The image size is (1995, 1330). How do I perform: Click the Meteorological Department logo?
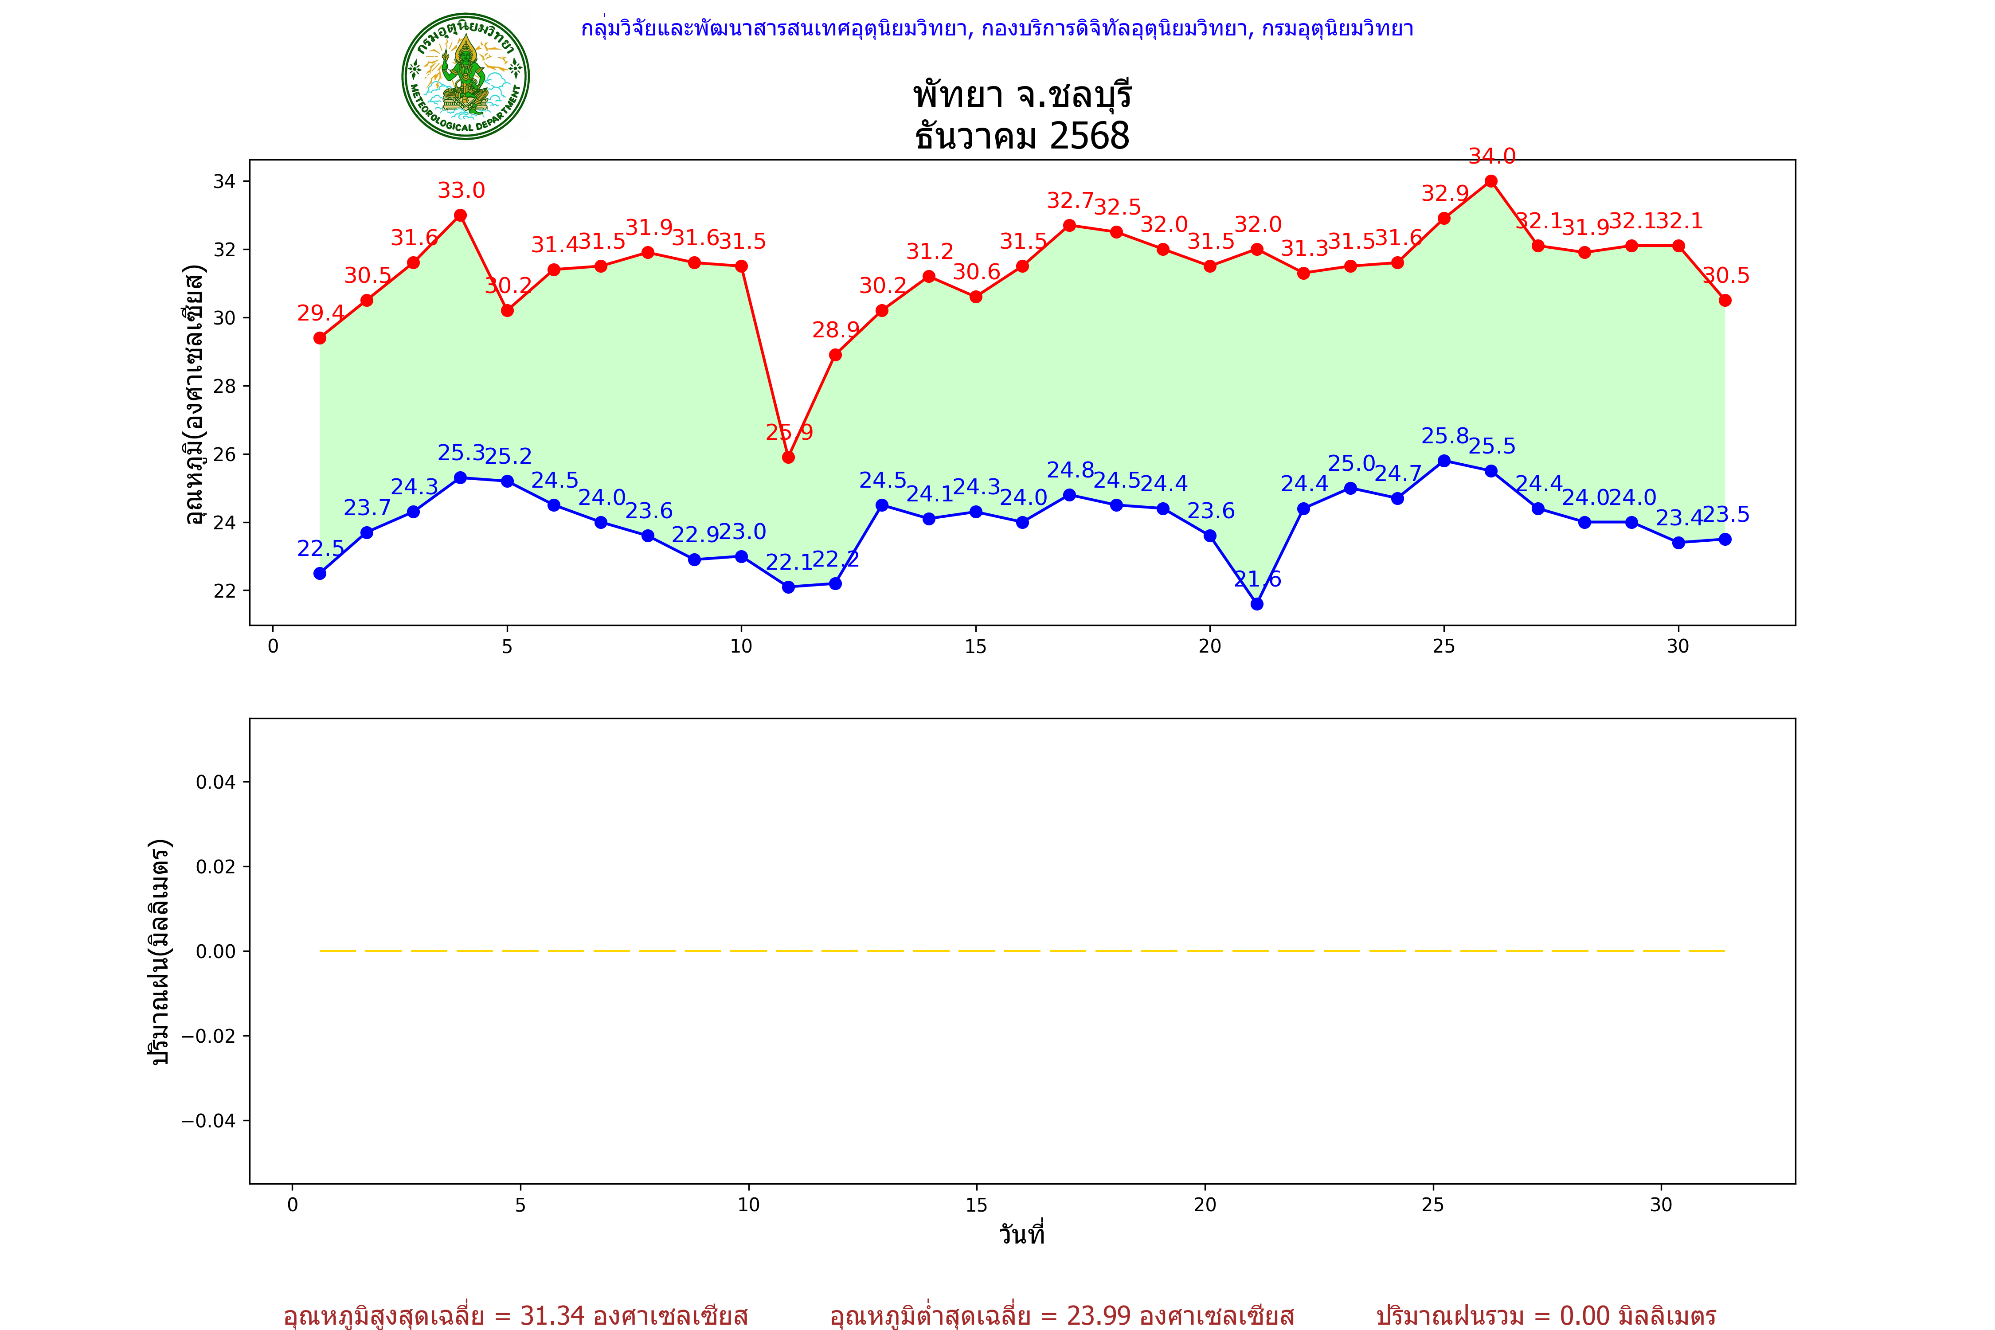tap(465, 76)
